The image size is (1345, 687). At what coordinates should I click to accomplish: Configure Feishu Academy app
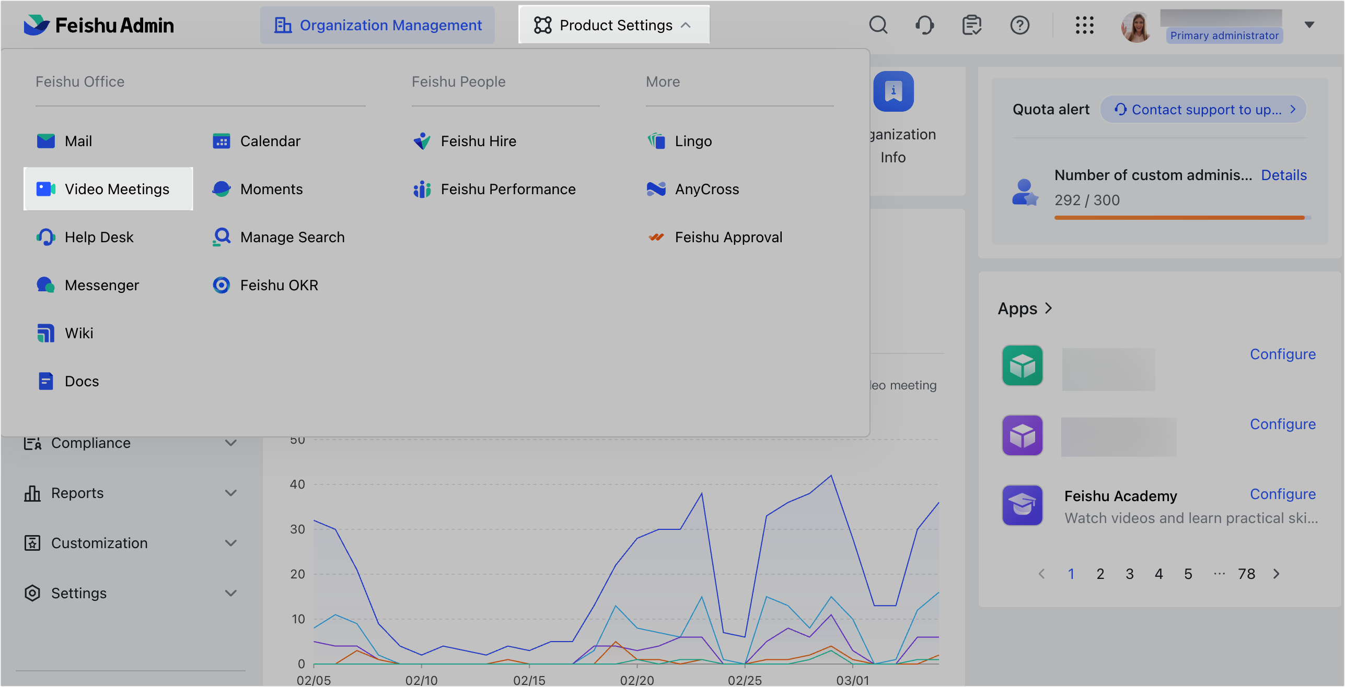[1283, 494]
